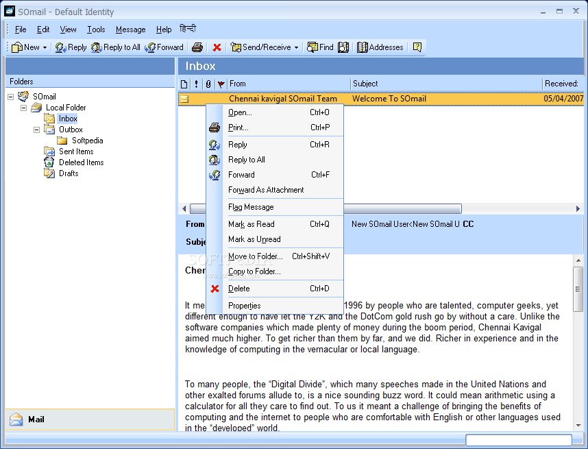The width and height of the screenshot is (588, 449).
Task: Sort messages by the Received column
Action: 563,84
